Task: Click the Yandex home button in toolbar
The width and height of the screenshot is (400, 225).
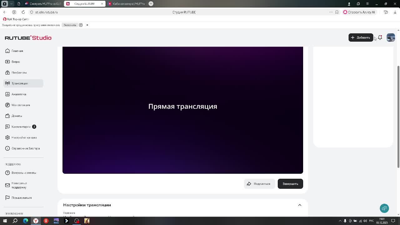Action: tap(14, 12)
